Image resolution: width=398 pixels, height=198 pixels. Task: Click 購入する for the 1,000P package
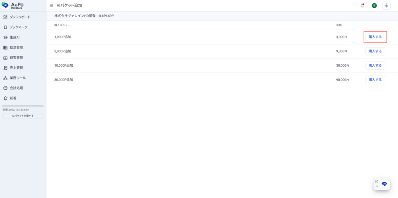tap(375, 37)
